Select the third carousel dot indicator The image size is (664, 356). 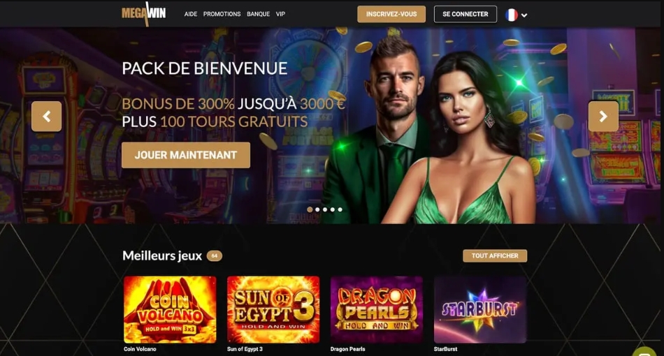click(325, 209)
